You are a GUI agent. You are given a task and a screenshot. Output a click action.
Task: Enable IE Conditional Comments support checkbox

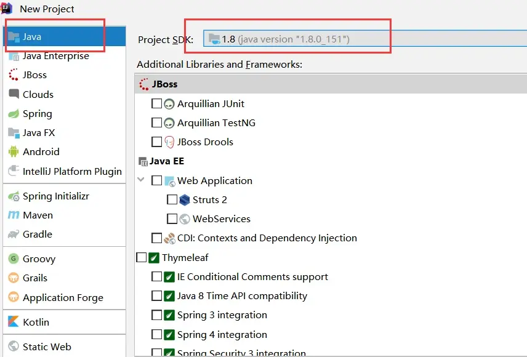156,276
